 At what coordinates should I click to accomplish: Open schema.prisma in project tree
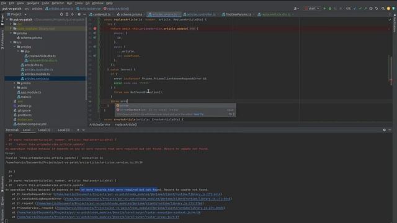pos(29,38)
